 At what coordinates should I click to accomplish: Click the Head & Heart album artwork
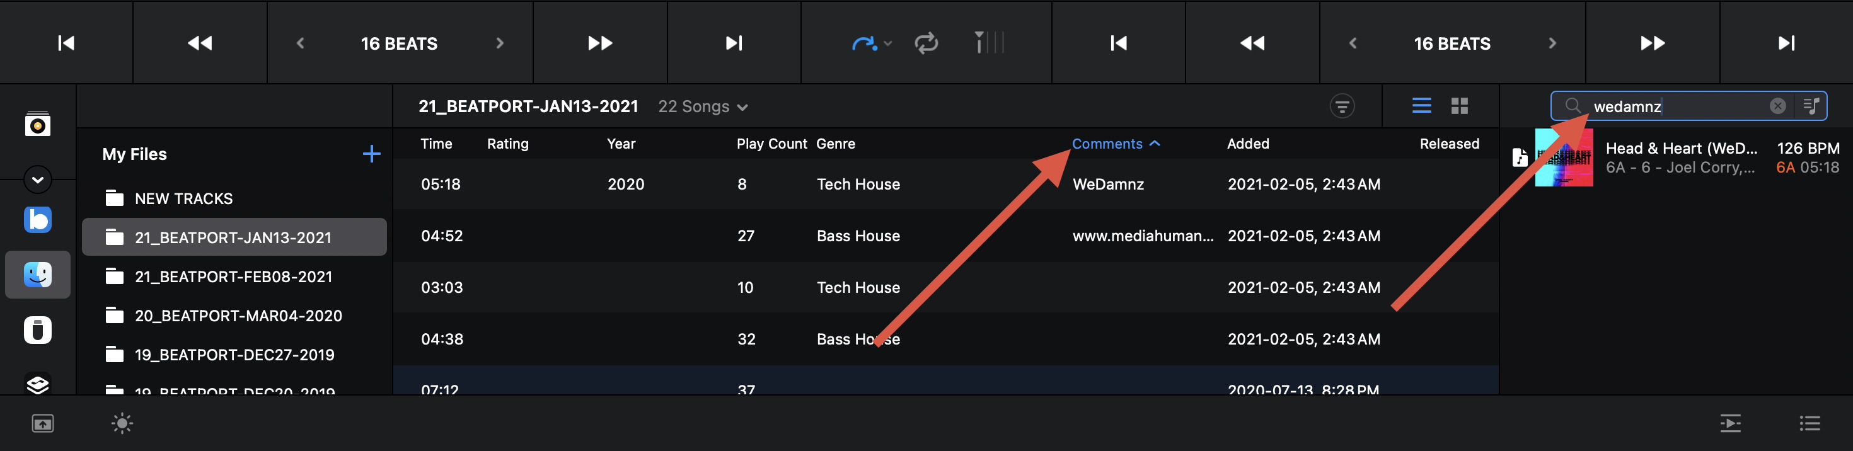1563,157
